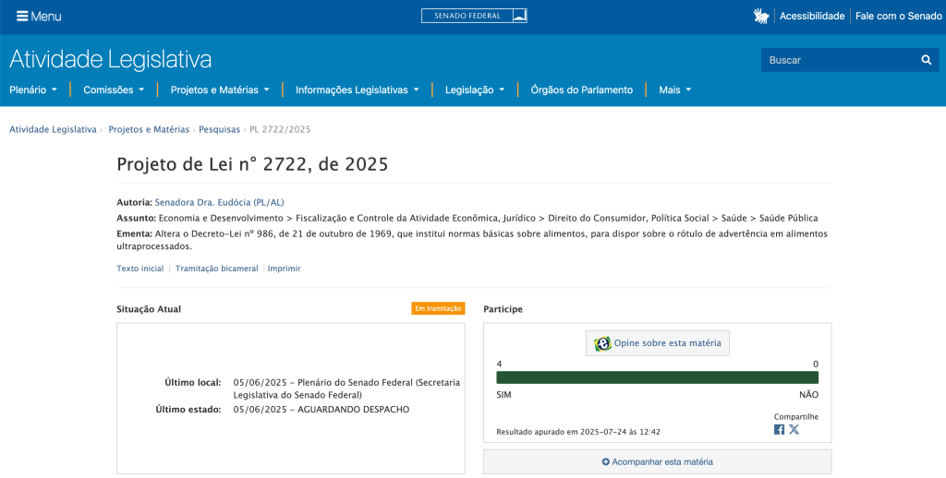Open the hamburger Menu icon
The height and width of the screenshot is (478, 946).
pyautogui.click(x=22, y=17)
